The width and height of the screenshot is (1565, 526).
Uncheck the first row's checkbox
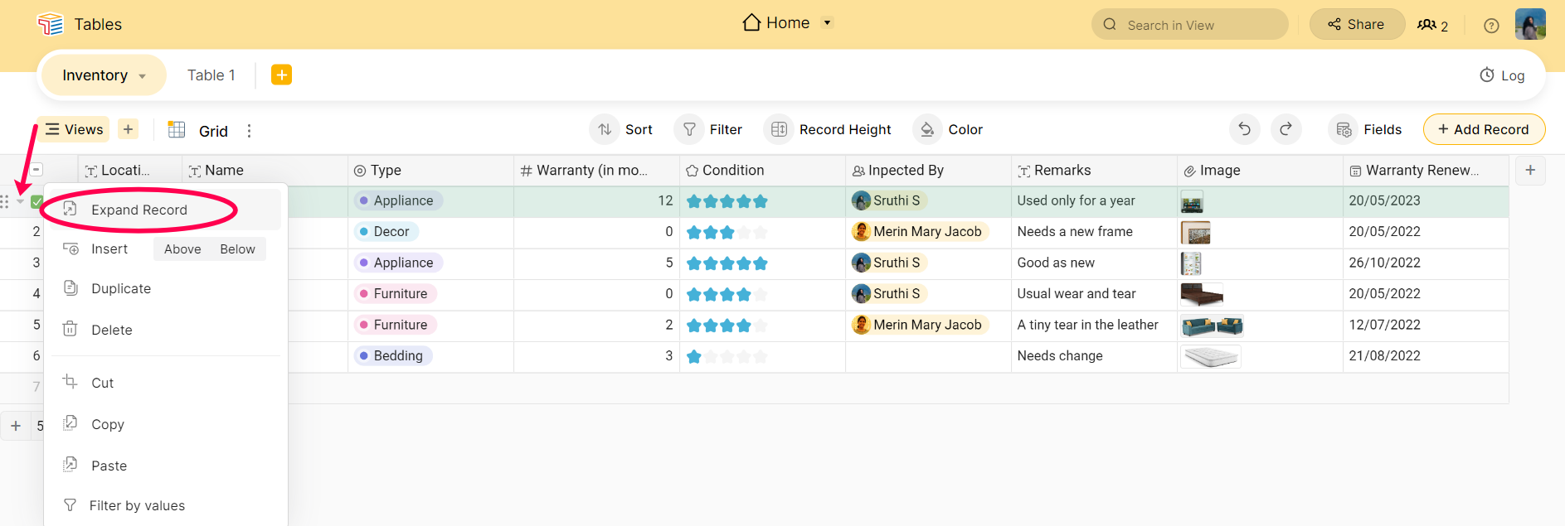pyautogui.click(x=36, y=201)
